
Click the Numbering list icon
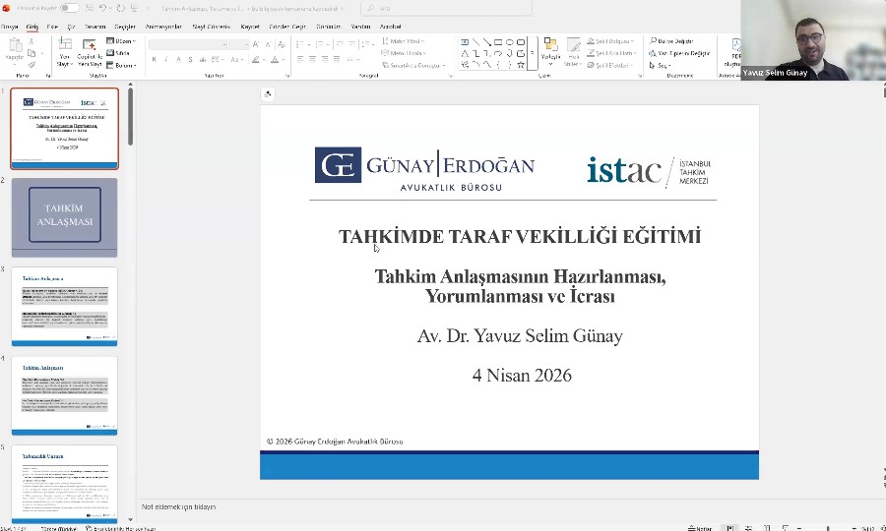[319, 44]
